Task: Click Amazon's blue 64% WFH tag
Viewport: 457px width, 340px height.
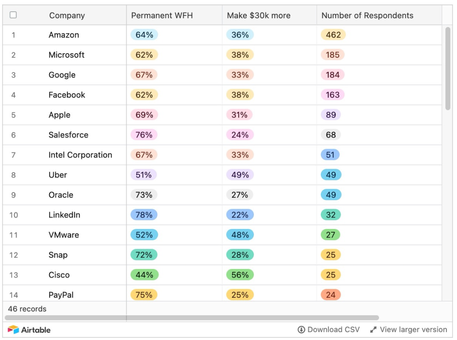Action: [x=144, y=35]
